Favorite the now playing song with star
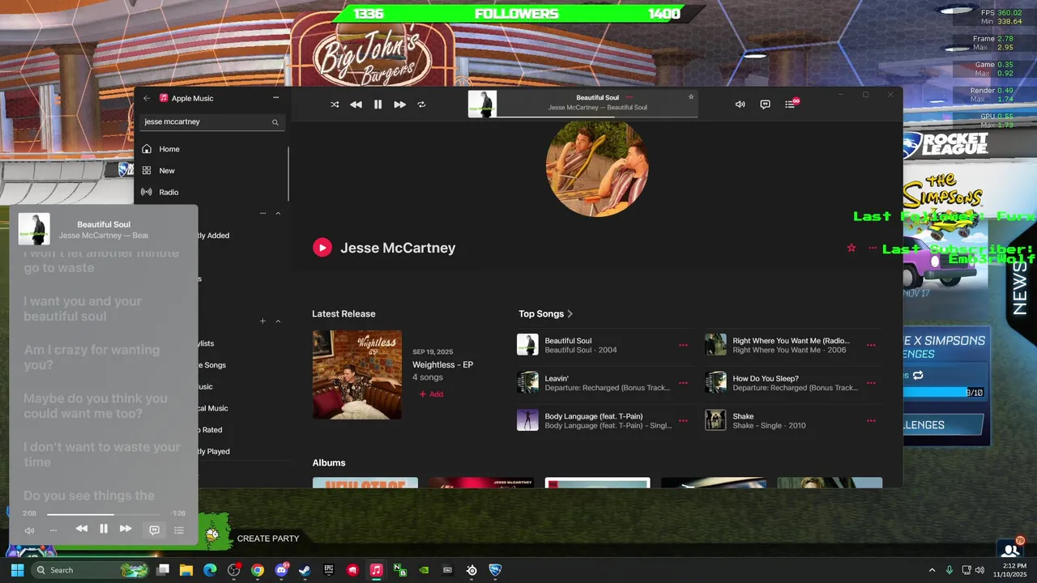 click(691, 97)
